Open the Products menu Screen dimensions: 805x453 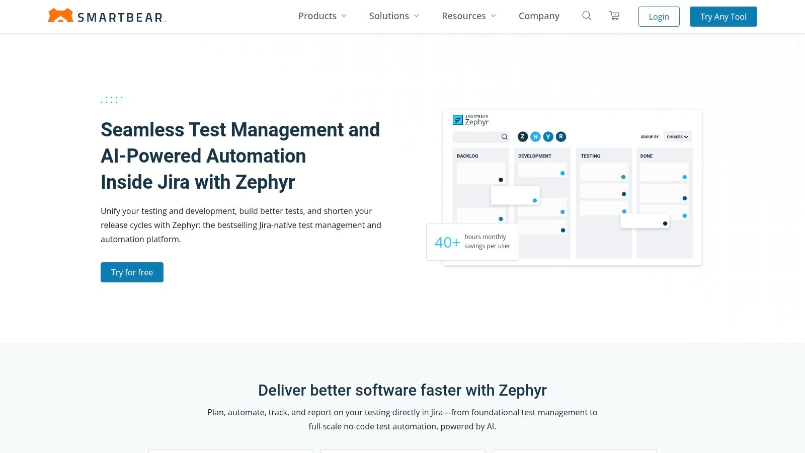317,16
